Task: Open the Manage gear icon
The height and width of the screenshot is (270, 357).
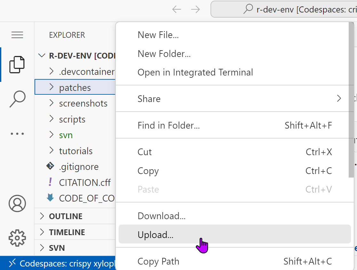Action: (17, 238)
